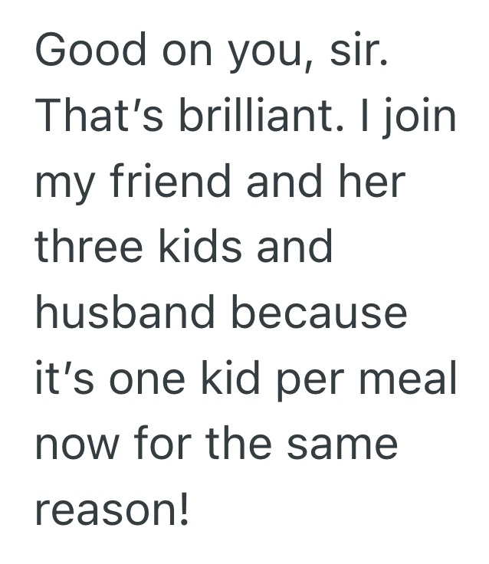Click the word 'sir.' in first line
Viewport: 489px width, 564px height.
357,50
